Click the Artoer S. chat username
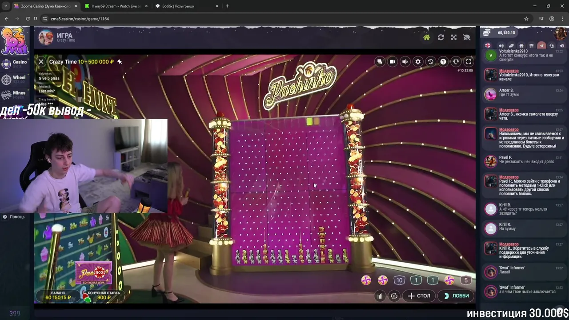Viewport: 569px width, 320px height. (506, 90)
